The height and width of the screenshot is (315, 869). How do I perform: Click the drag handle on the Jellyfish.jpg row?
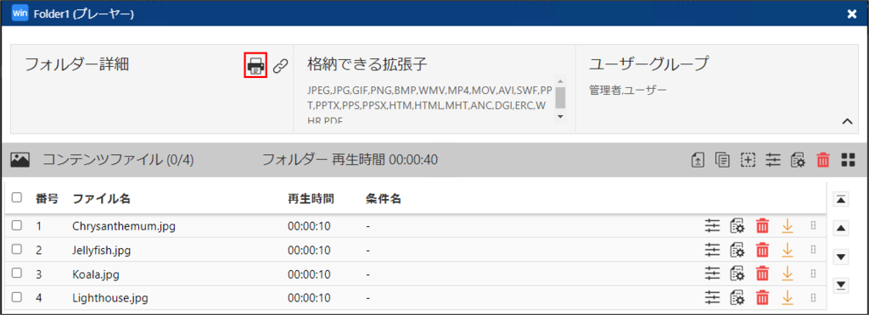[813, 249]
